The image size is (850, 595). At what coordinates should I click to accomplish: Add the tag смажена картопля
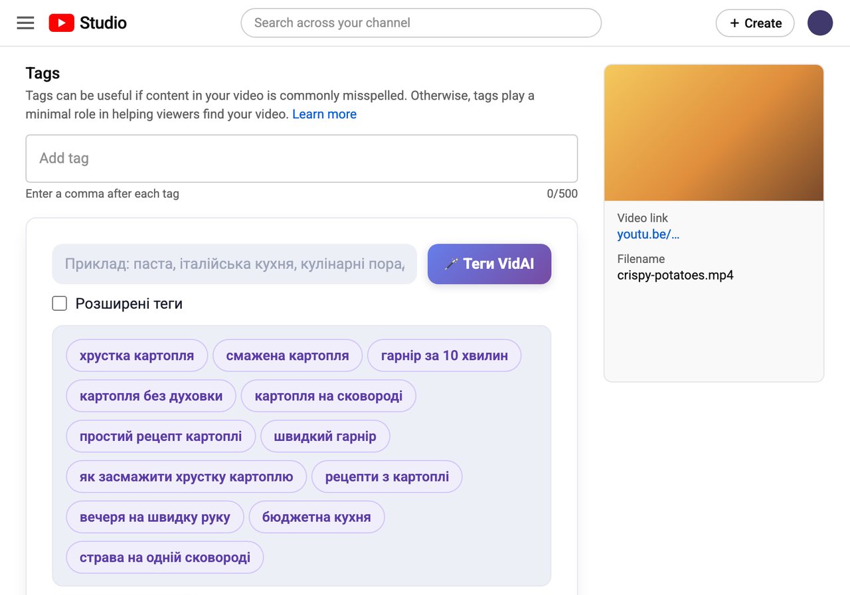pyautogui.click(x=288, y=356)
